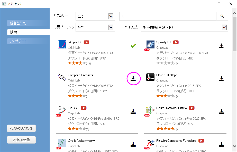Click download count 8481 text
237x152 pixels.
coord(103,58)
